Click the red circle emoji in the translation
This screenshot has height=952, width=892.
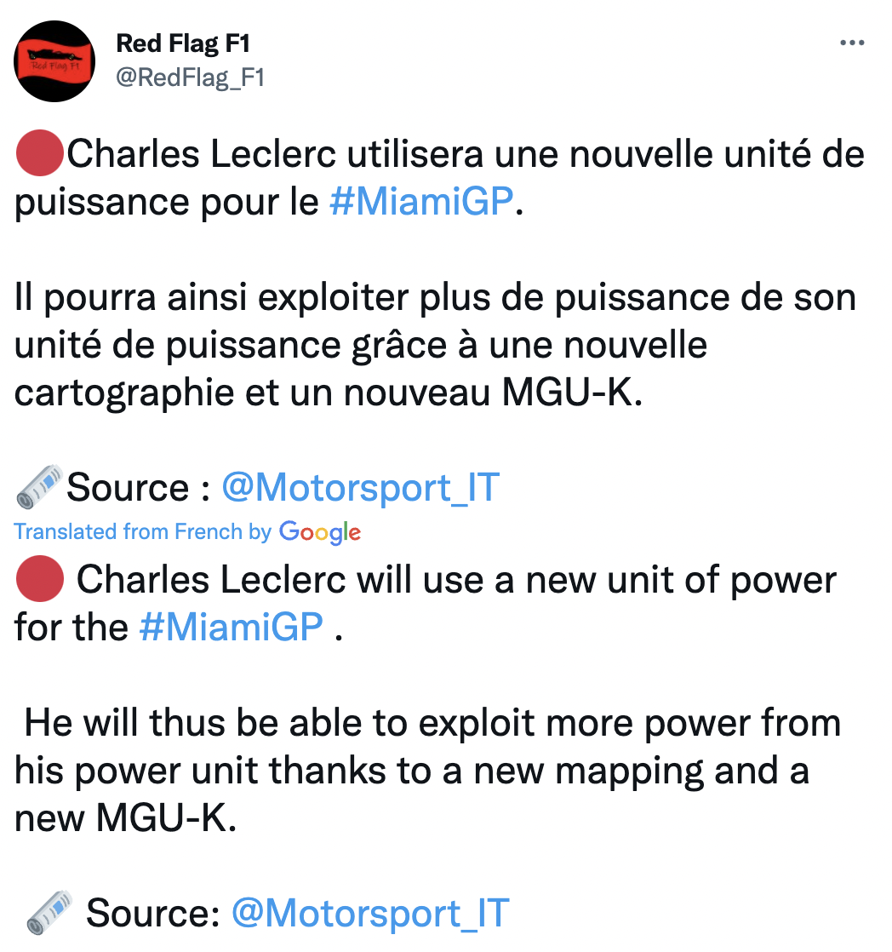[x=39, y=581]
